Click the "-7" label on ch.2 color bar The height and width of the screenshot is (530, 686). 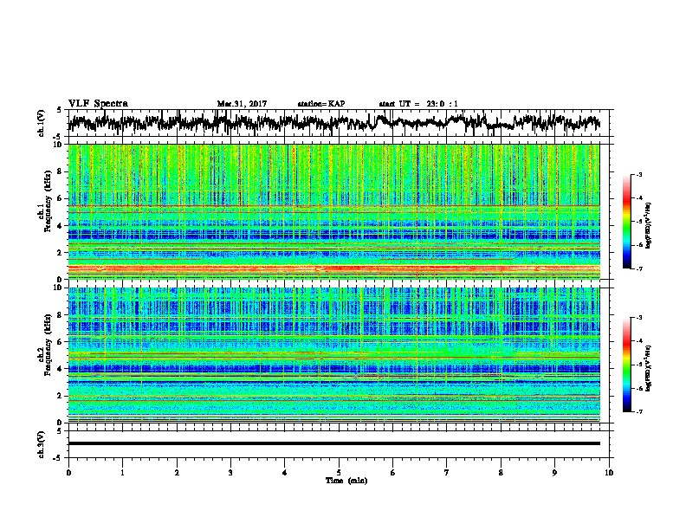(638, 411)
